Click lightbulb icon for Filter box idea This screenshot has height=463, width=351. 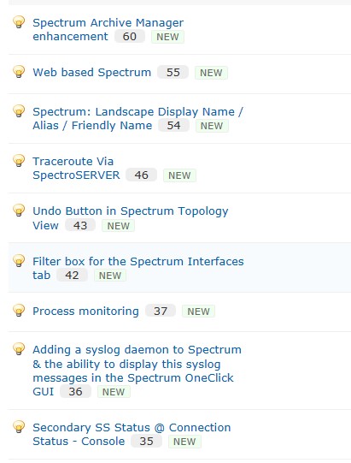pyautogui.click(x=19, y=260)
